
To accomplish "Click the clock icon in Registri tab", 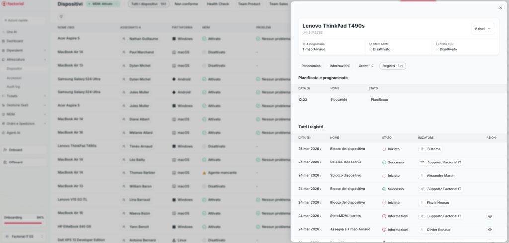I will pos(402,66).
